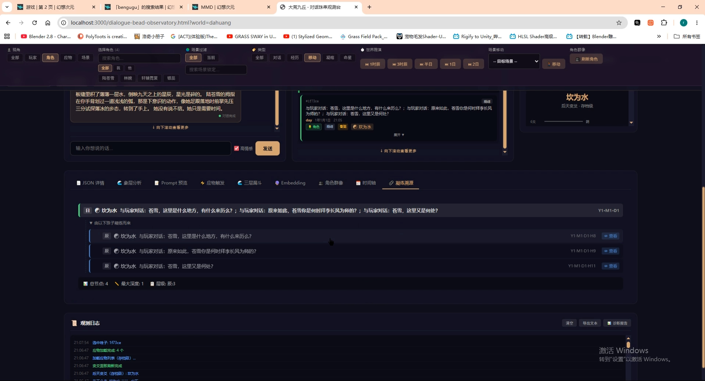
Task: Open the 时间轴 tab
Action: click(366, 183)
